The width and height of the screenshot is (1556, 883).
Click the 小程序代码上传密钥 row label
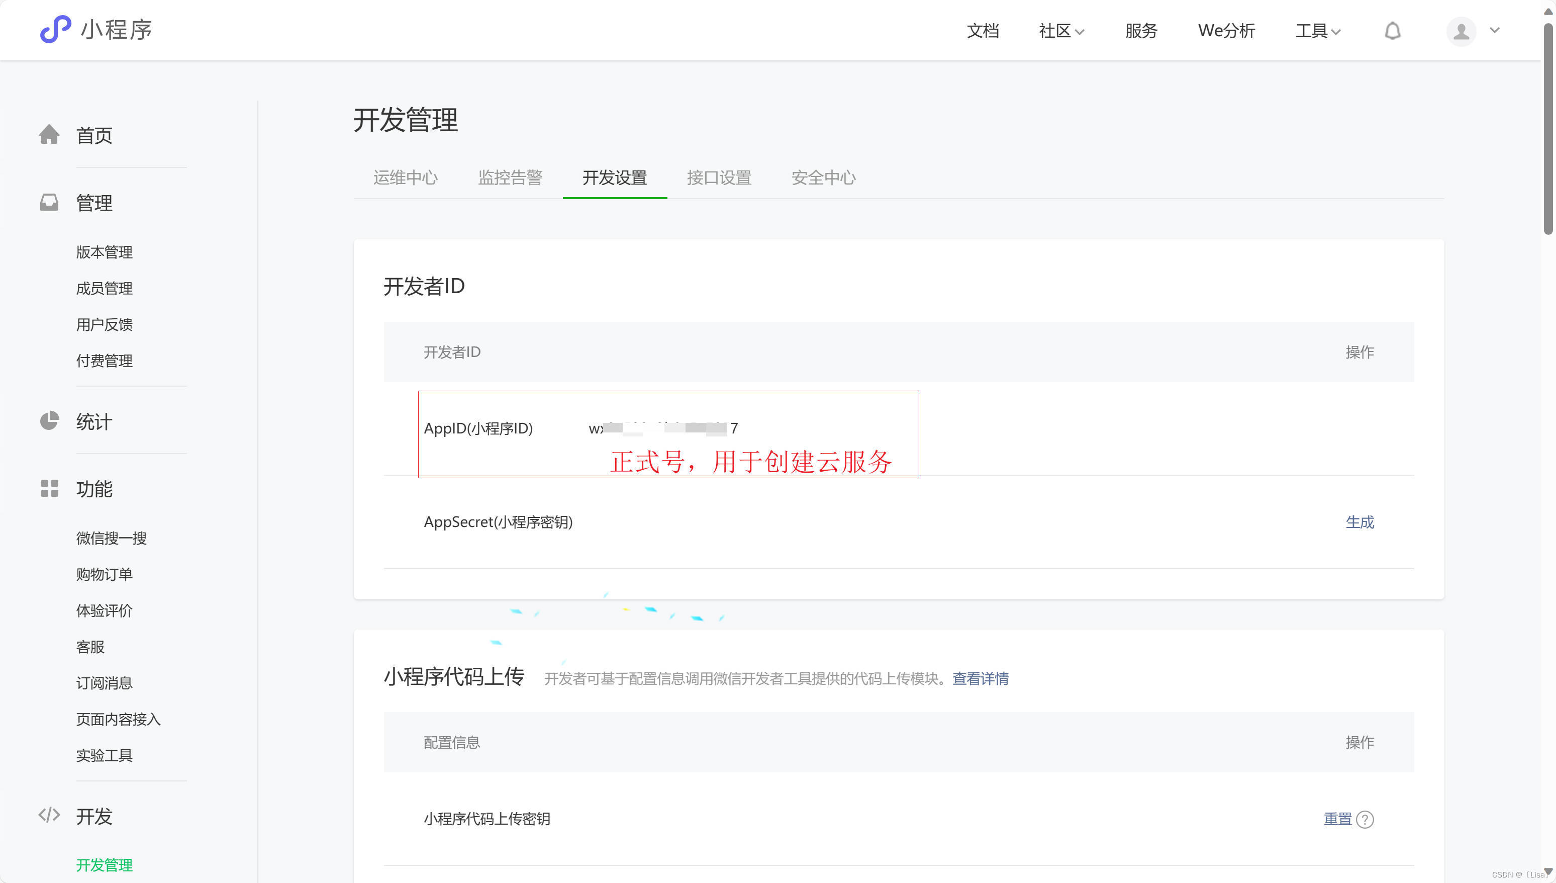[x=487, y=819]
